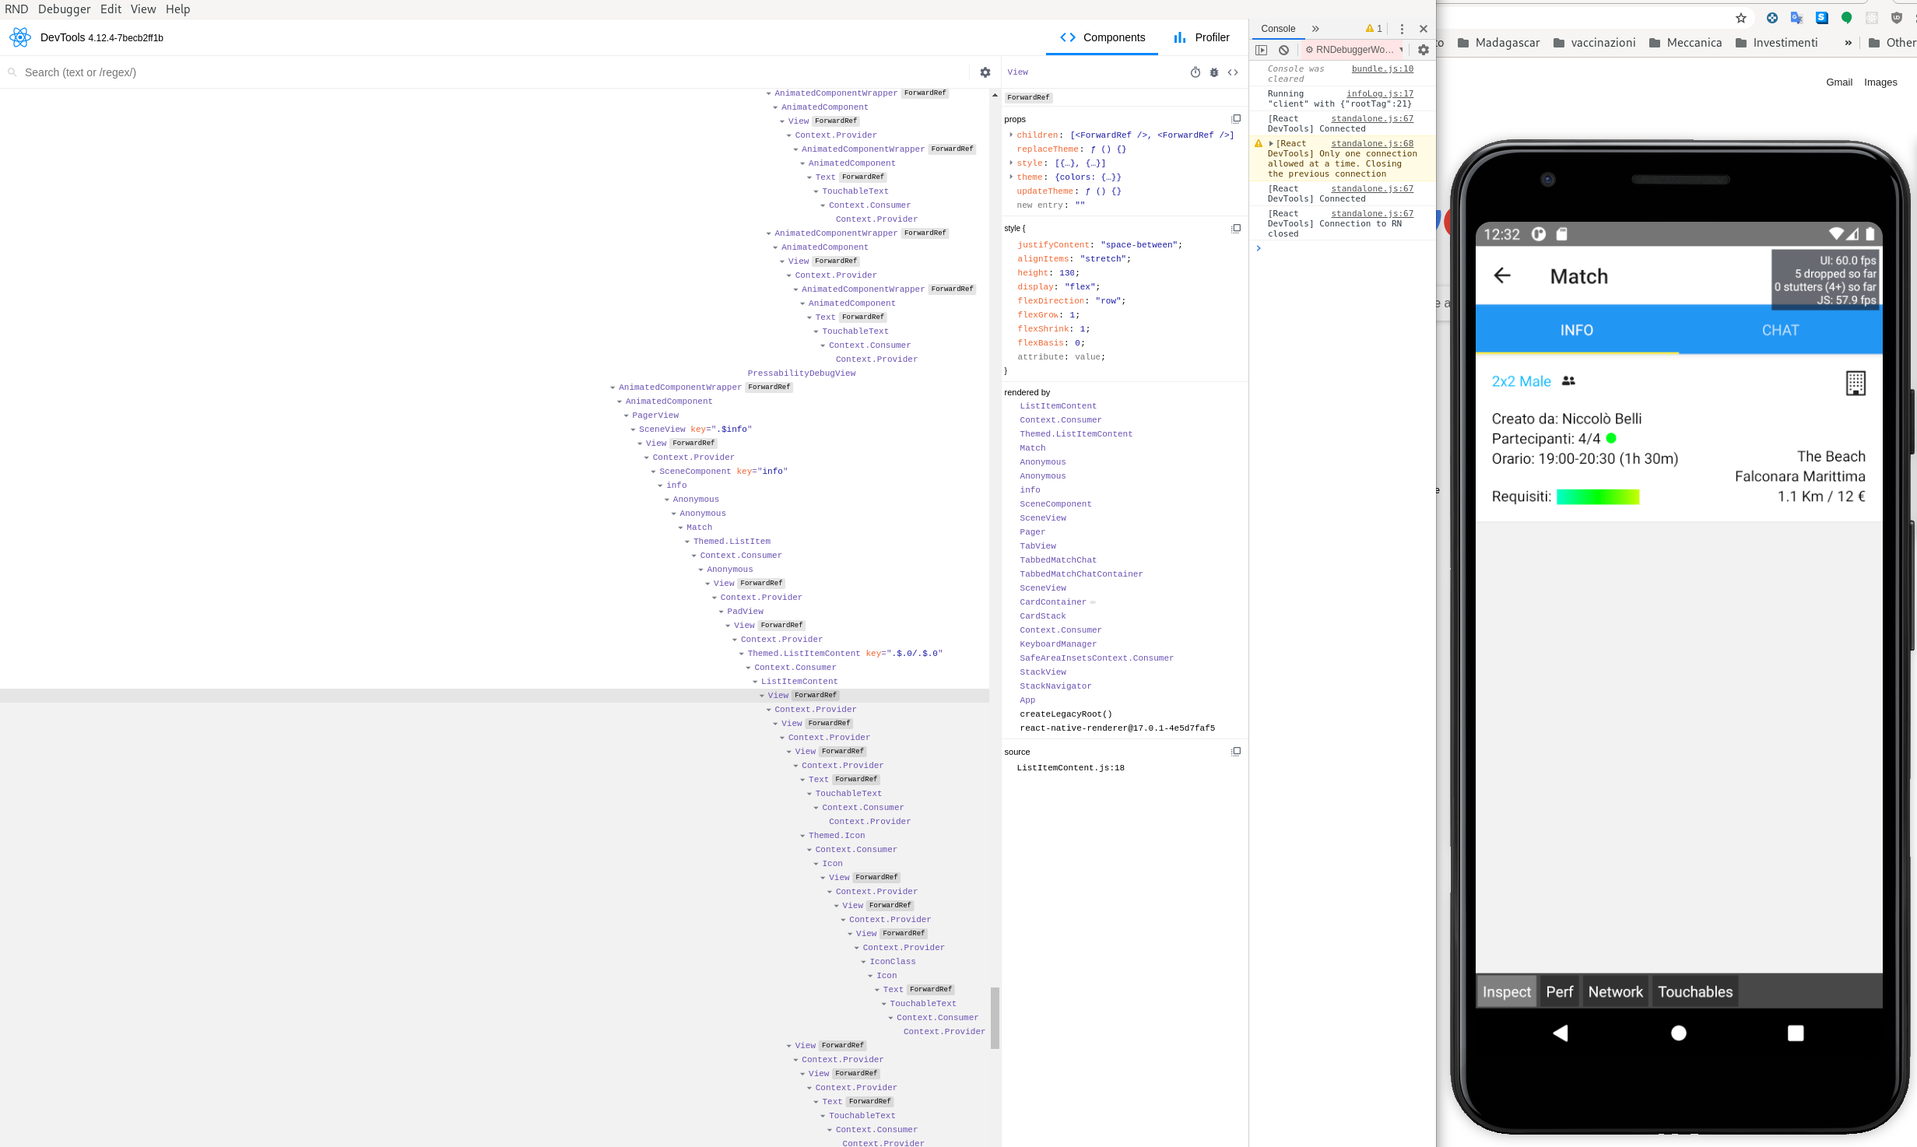Open React DevTools settings gear next to search
1917x1147 pixels.
[985, 72]
